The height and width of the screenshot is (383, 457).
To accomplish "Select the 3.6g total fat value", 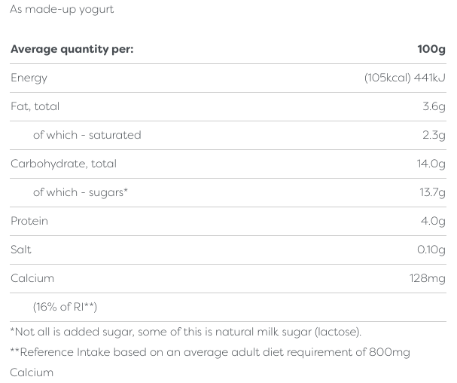I will 434,107.
